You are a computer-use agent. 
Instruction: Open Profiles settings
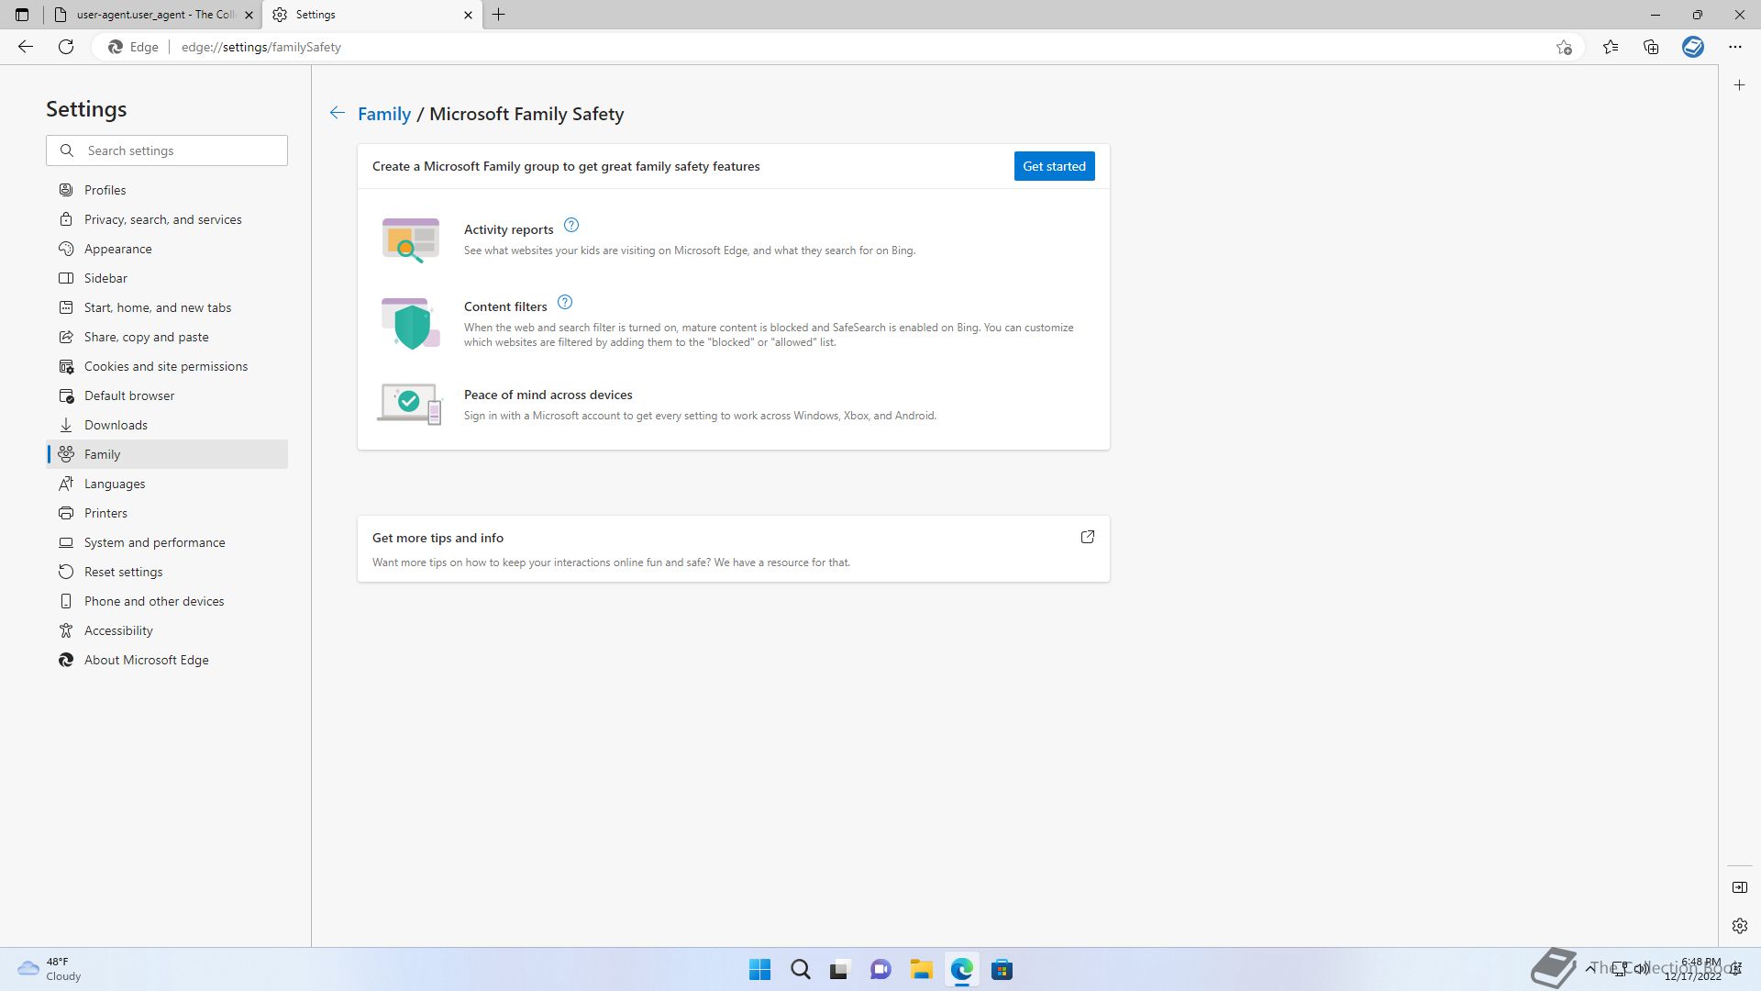coord(167,190)
